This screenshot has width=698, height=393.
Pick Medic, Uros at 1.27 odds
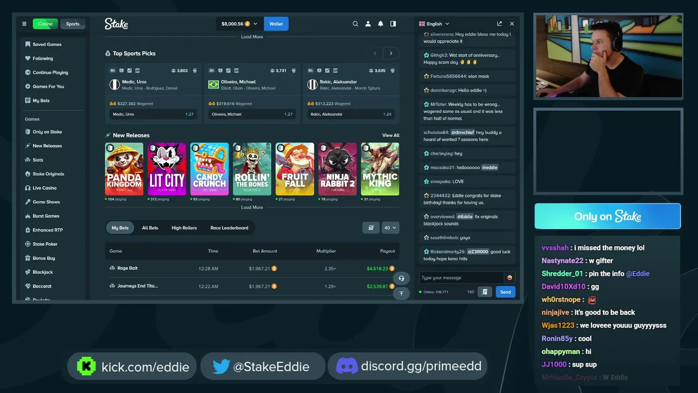(x=153, y=114)
